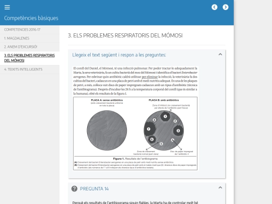Viewport: 272px width, 204px height.
Task: Click the 'PLACA B: amb antibiòtics' label
Action: click(x=164, y=100)
